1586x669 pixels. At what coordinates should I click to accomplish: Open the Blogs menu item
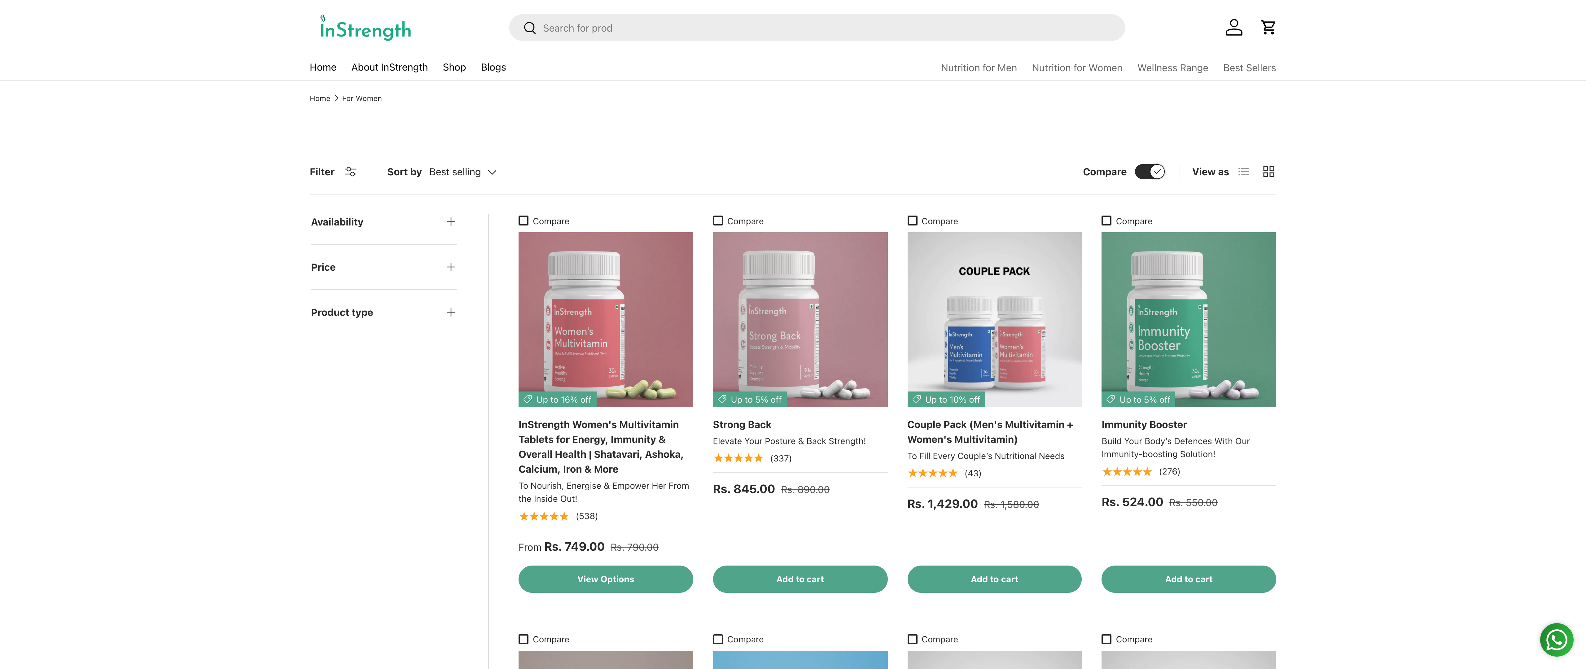493,67
